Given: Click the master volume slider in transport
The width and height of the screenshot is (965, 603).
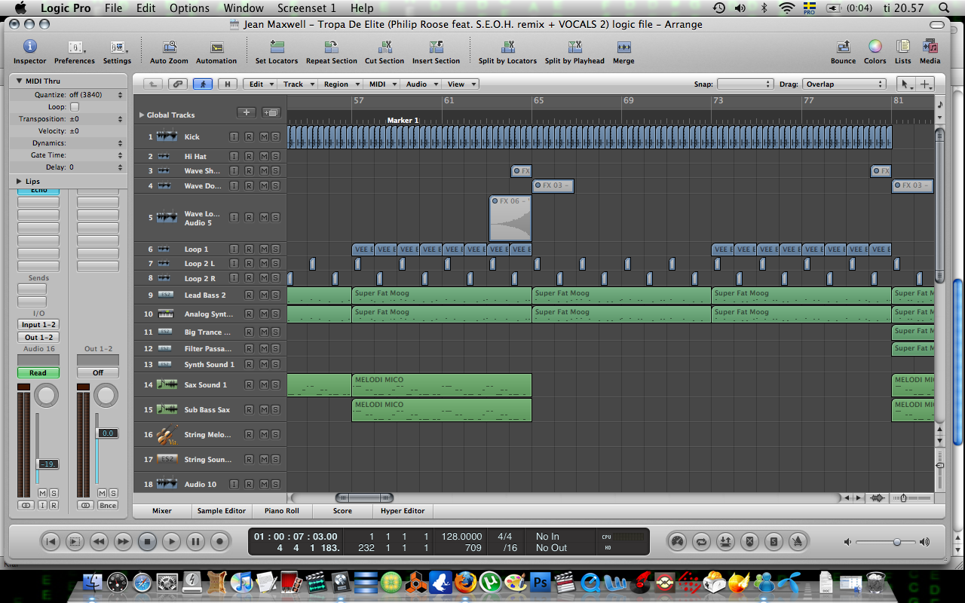Looking at the screenshot, I should (887, 542).
